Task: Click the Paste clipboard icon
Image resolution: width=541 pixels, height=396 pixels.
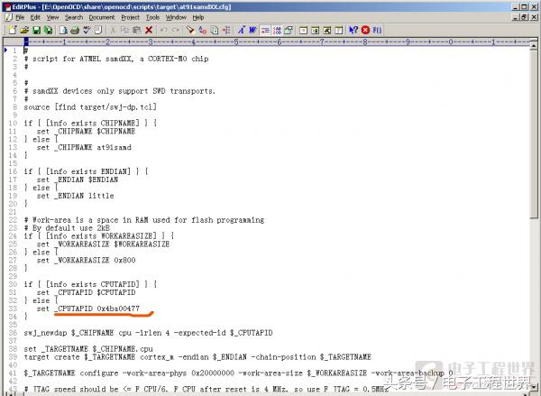Action: 137,30
